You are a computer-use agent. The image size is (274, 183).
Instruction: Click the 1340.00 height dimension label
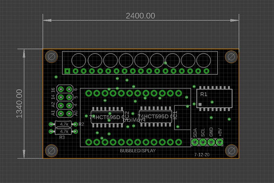pos(19,103)
